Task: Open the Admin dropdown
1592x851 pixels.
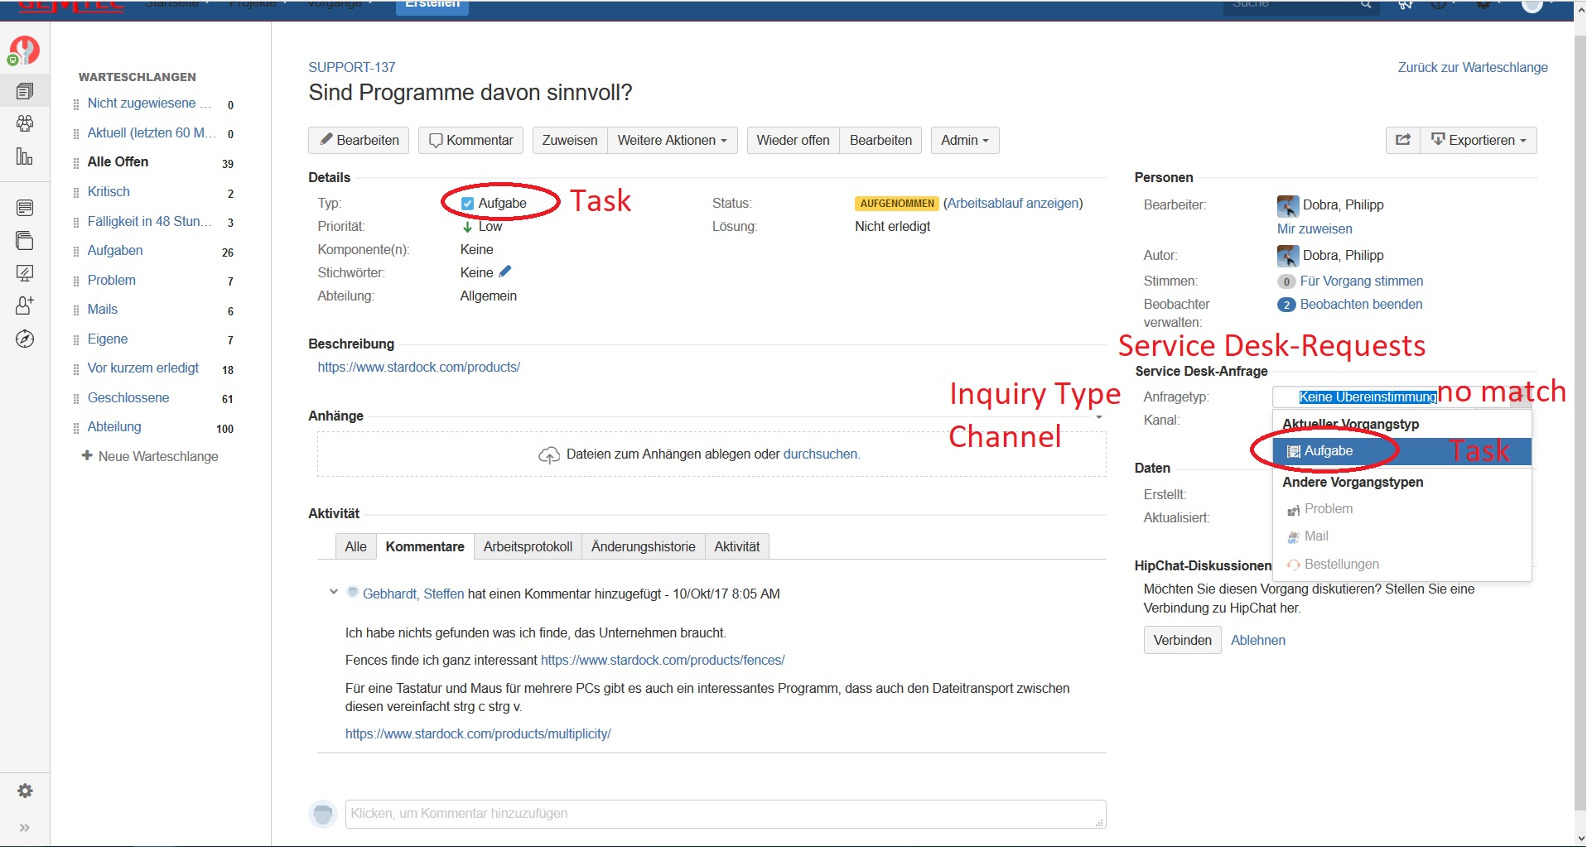Action: pyautogui.click(x=965, y=140)
